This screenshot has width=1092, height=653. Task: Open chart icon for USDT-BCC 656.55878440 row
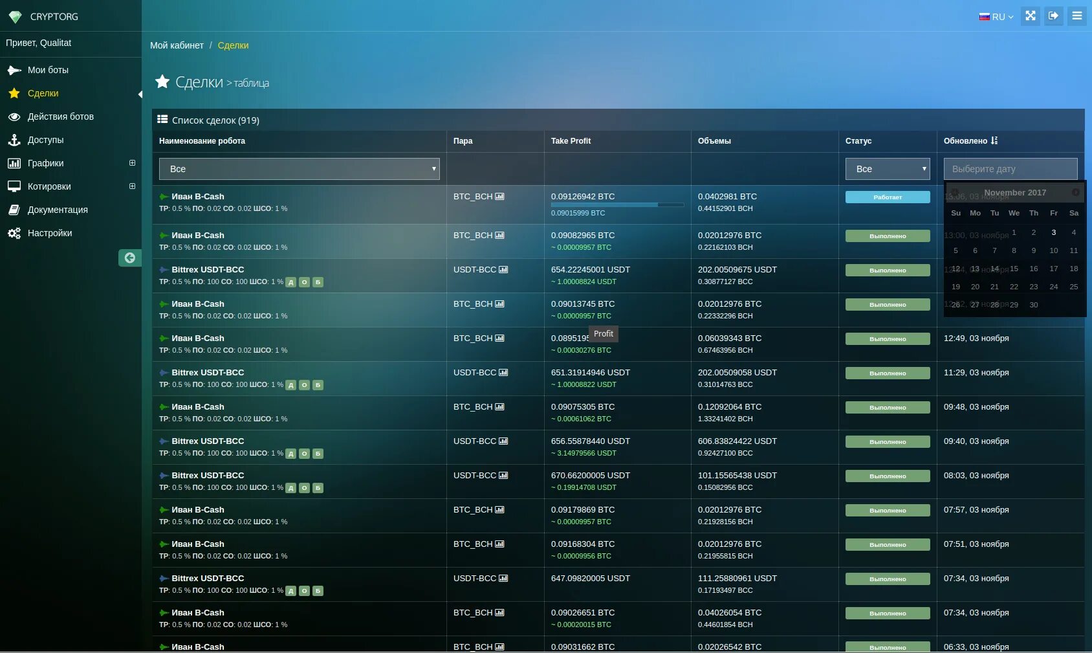pyautogui.click(x=503, y=441)
